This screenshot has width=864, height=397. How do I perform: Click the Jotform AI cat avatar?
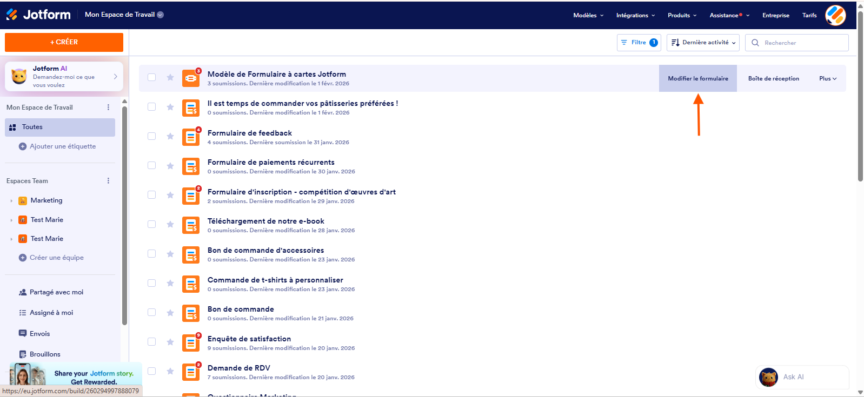click(x=19, y=77)
